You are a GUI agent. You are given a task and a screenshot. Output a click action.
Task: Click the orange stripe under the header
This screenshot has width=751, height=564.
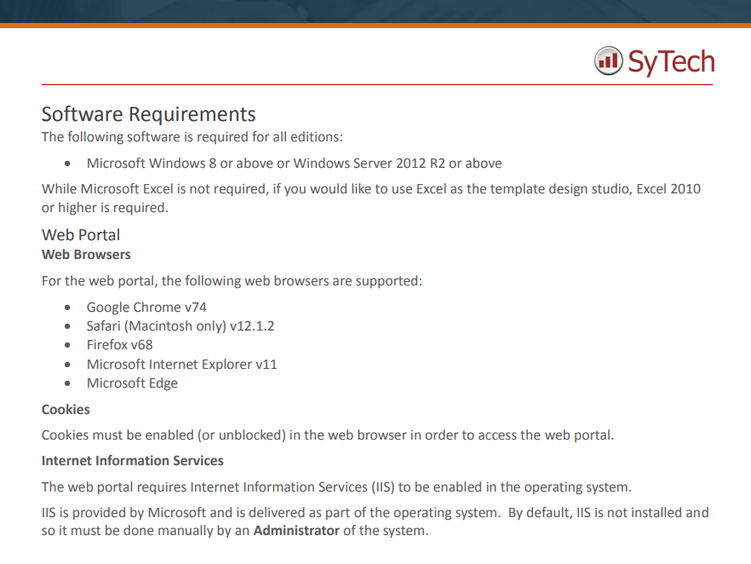tap(375, 26)
